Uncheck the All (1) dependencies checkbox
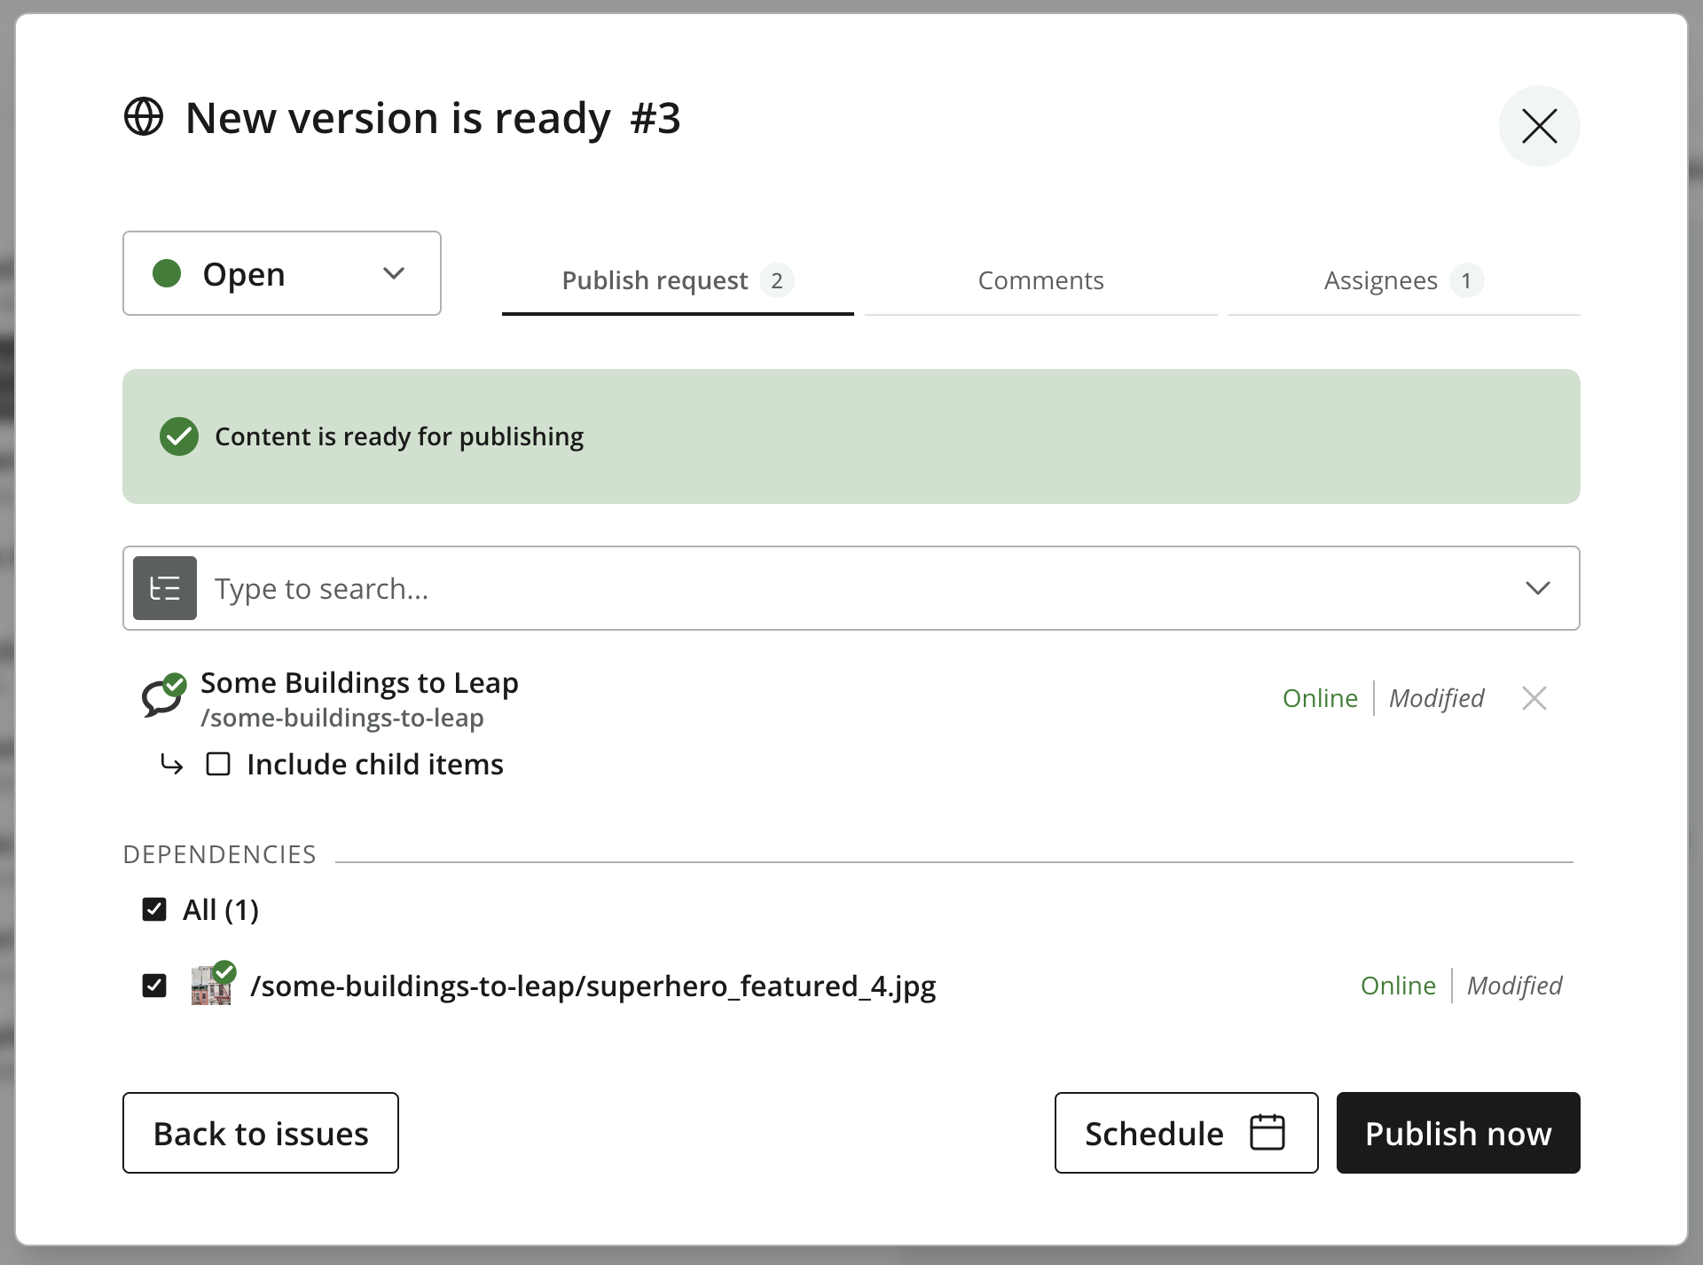The width and height of the screenshot is (1703, 1265). 154,909
